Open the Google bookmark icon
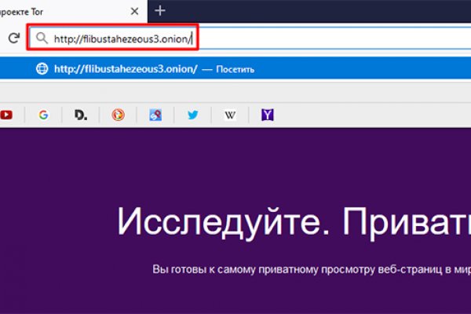Screen dimensions: 471x314 43,115
